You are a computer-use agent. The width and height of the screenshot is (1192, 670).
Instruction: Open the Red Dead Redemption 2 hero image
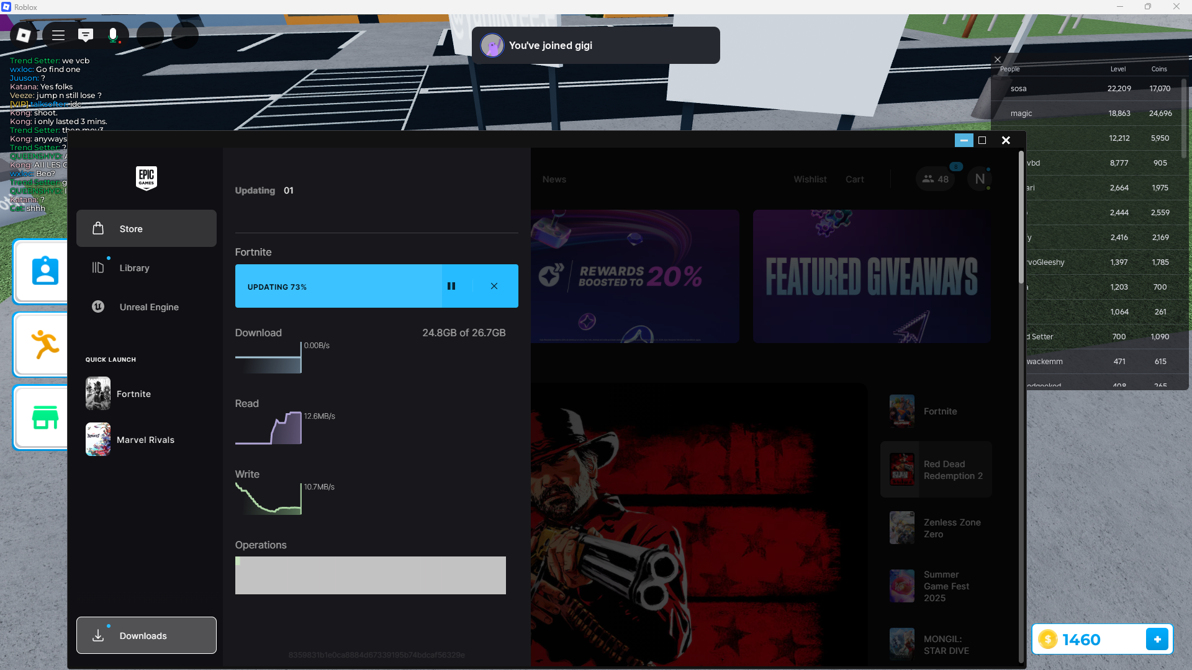tap(698, 524)
